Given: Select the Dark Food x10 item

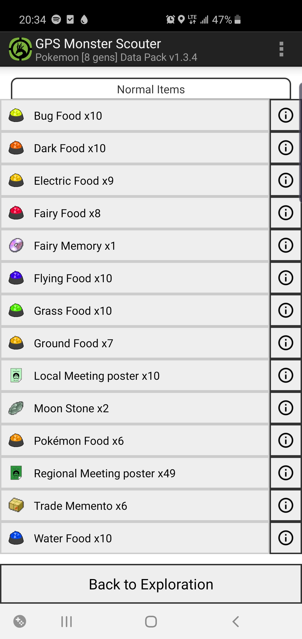Looking at the screenshot, I should click(135, 148).
